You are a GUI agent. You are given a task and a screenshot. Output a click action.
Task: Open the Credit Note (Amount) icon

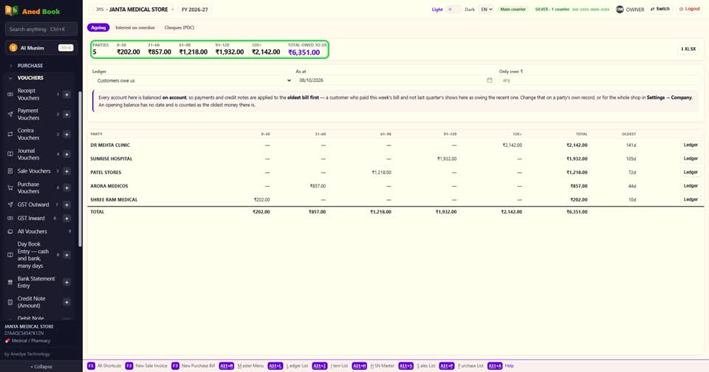pos(10,302)
